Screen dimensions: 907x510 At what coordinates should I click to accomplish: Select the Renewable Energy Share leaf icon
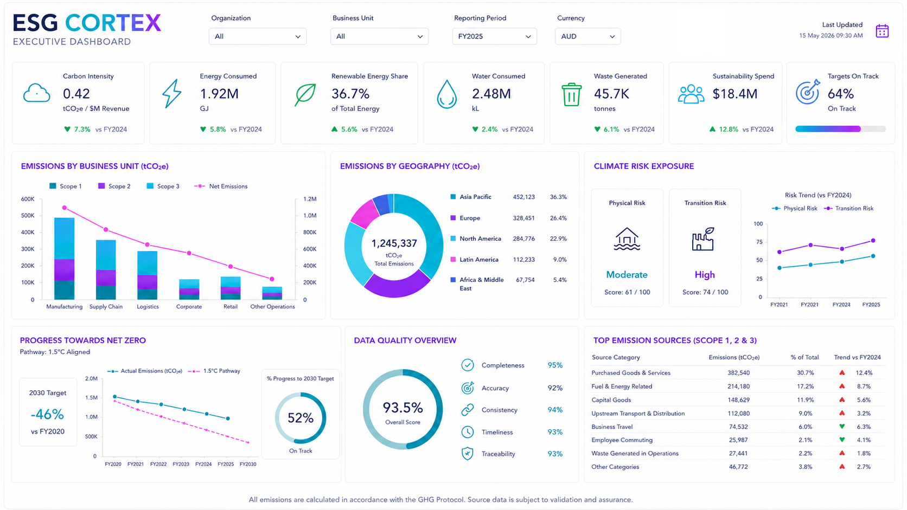click(305, 94)
